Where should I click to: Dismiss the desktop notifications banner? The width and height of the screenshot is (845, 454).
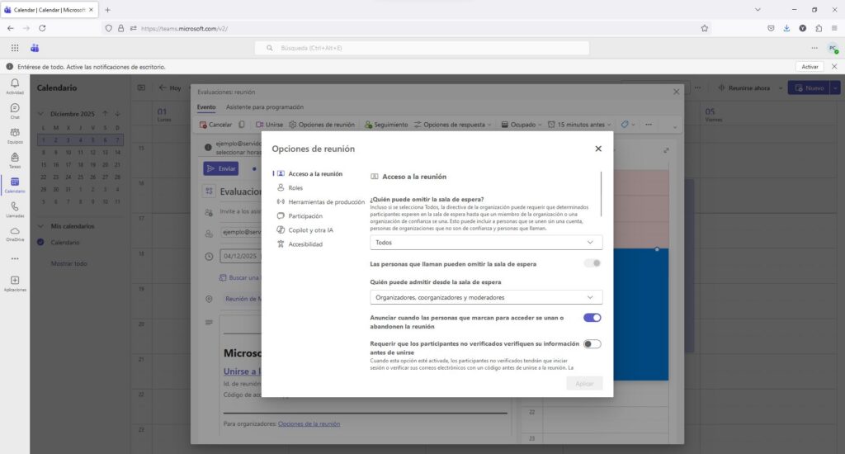pos(834,67)
